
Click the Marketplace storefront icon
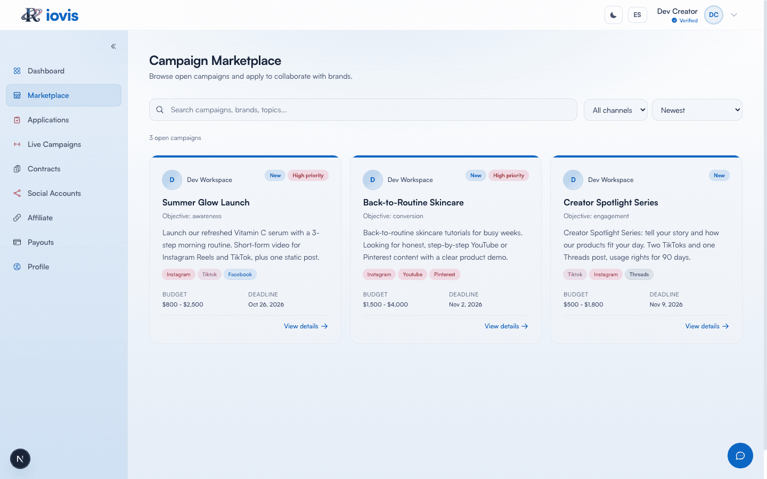(17, 95)
